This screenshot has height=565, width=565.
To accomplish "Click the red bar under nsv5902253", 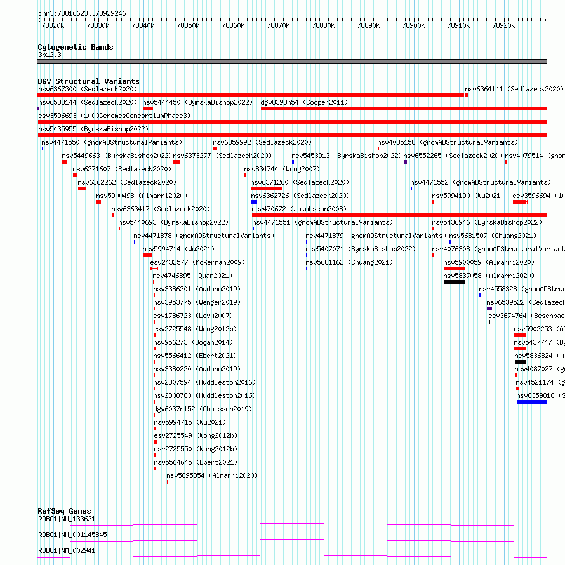I will [x=521, y=335].
